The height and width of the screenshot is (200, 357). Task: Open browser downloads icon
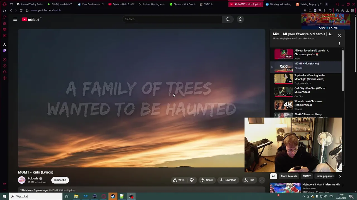347,11
